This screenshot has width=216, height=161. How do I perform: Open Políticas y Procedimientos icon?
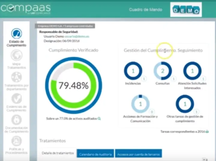coord(16,141)
